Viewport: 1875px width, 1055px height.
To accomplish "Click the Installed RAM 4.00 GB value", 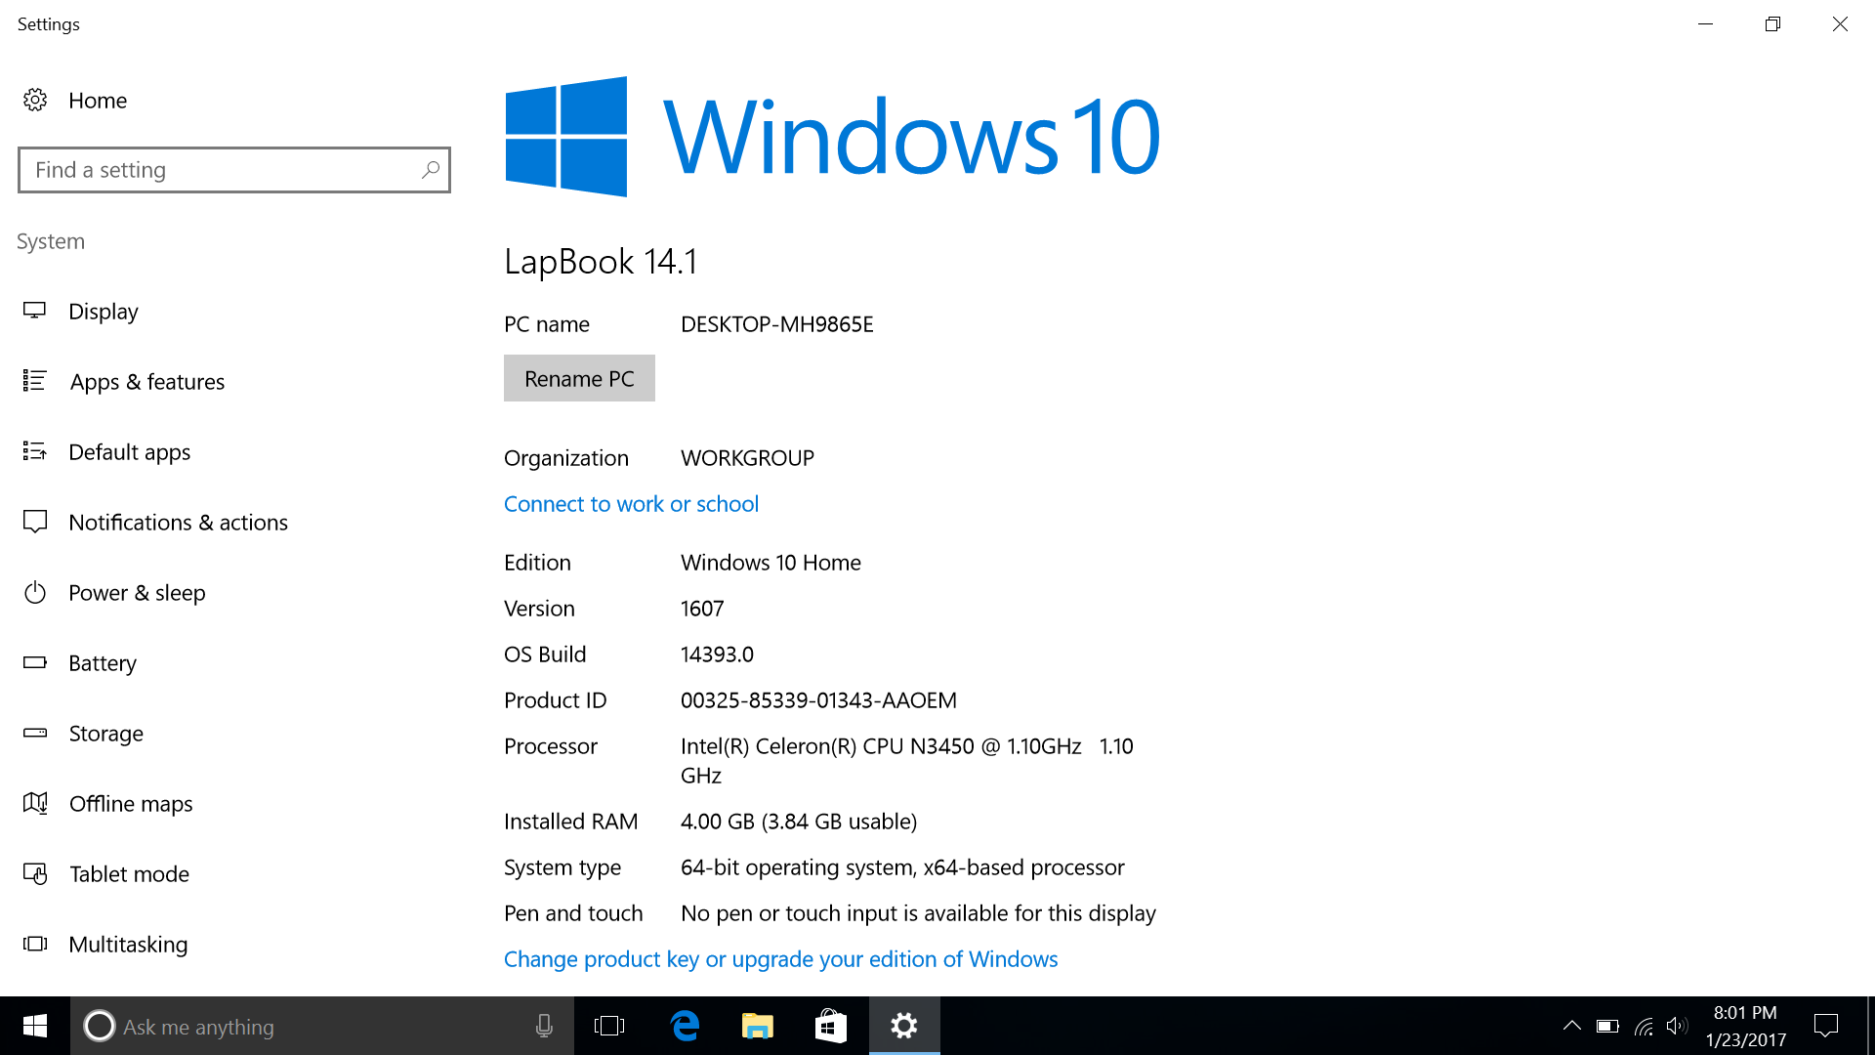I will 799,822.
